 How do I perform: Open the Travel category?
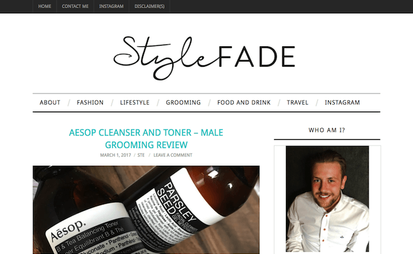(297, 102)
